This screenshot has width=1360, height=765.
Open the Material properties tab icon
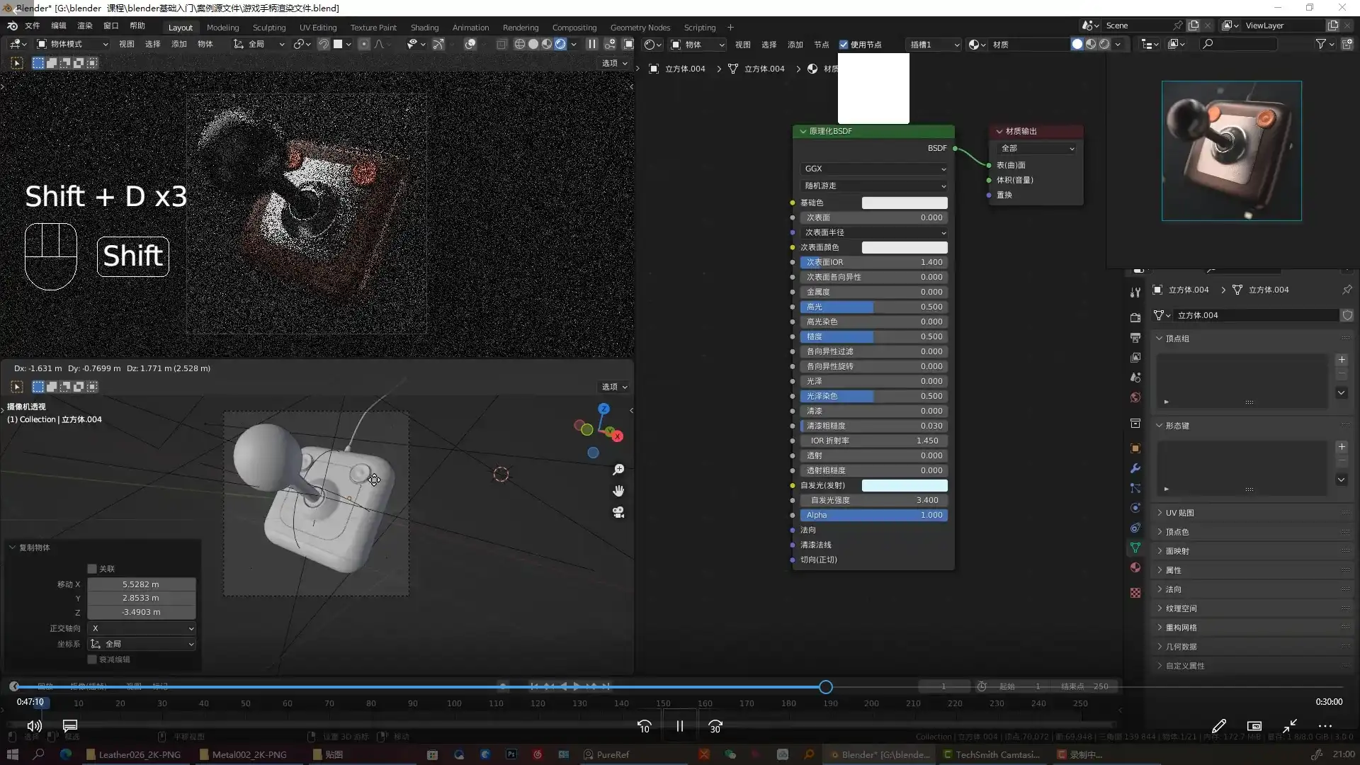pyautogui.click(x=1135, y=567)
